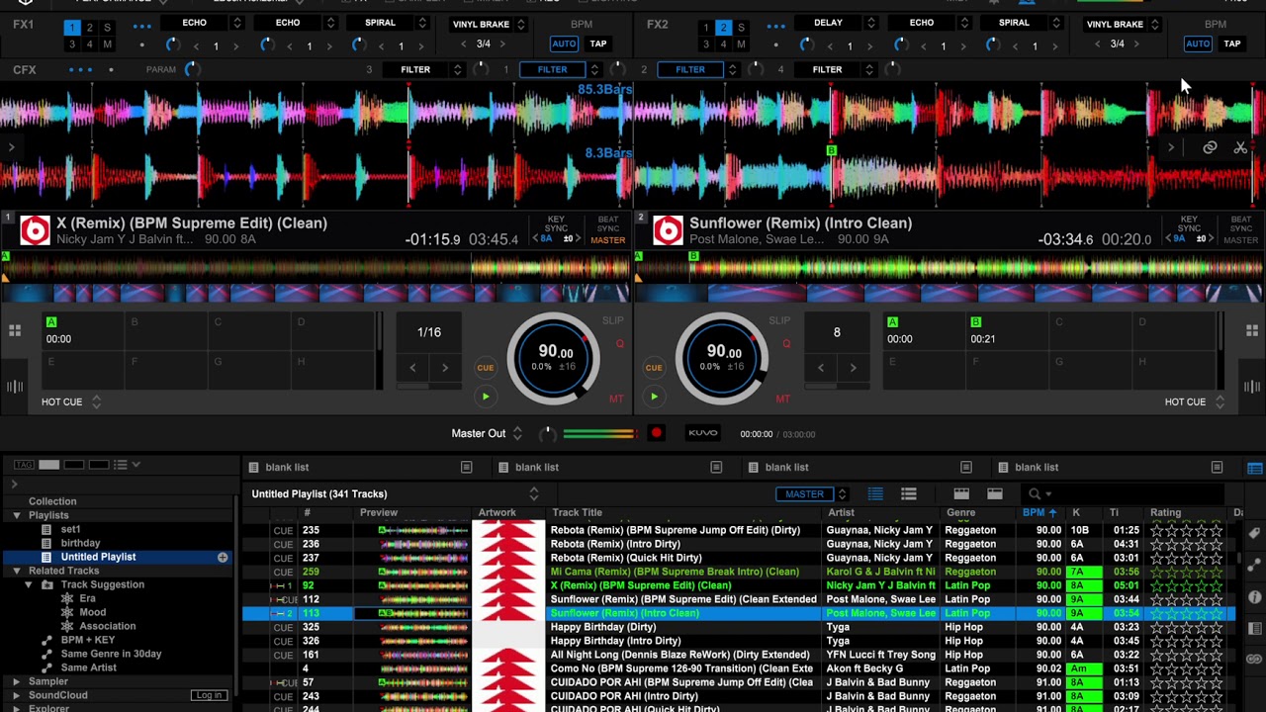Toggle FX2 assignment to channel 2
Image resolution: width=1266 pixels, height=712 pixels.
[723, 28]
